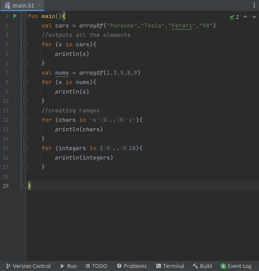Click the "V8" string literal
This screenshot has width=259, height=271.
coord(205,26)
